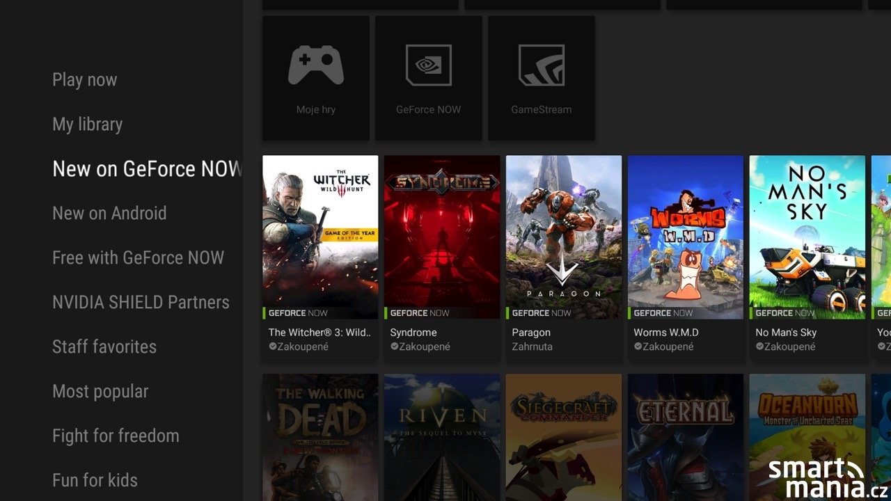The image size is (891, 501).
Task: Open No Man's Sky game cover
Action: [x=807, y=237]
